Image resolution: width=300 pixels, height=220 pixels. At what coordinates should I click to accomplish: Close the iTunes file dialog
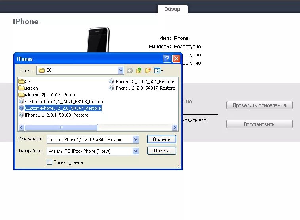[x=176, y=58]
